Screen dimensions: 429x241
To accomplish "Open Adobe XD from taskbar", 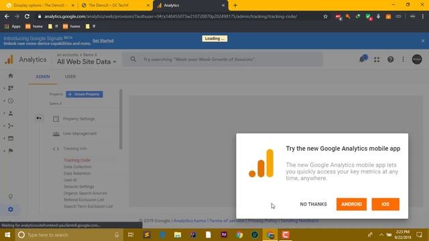I will click(223, 235).
